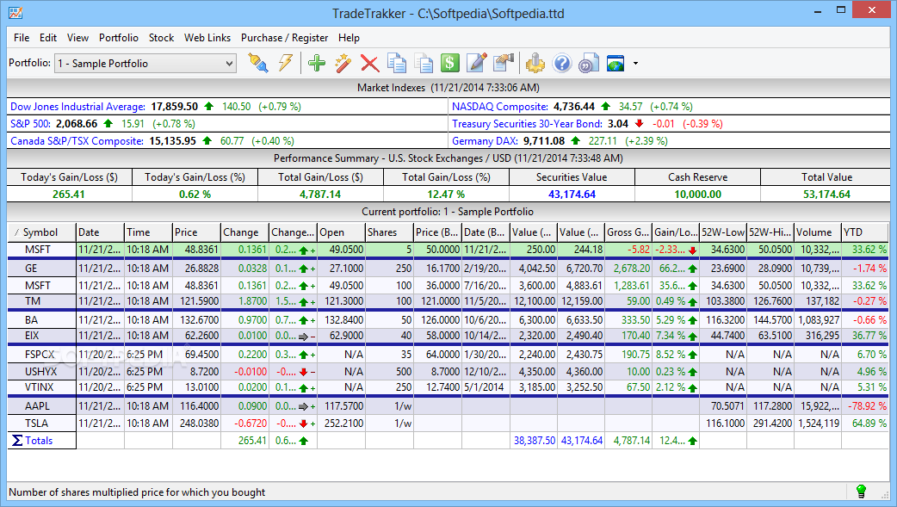Click the red X delete icon
Screen dimensions: 897x507
(x=369, y=63)
